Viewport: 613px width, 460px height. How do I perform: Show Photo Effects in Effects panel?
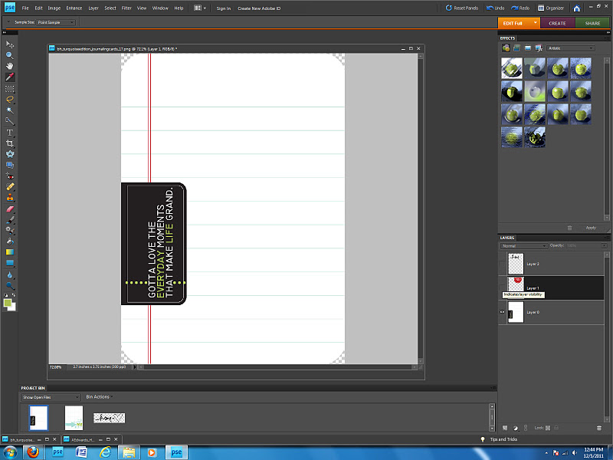coord(528,48)
